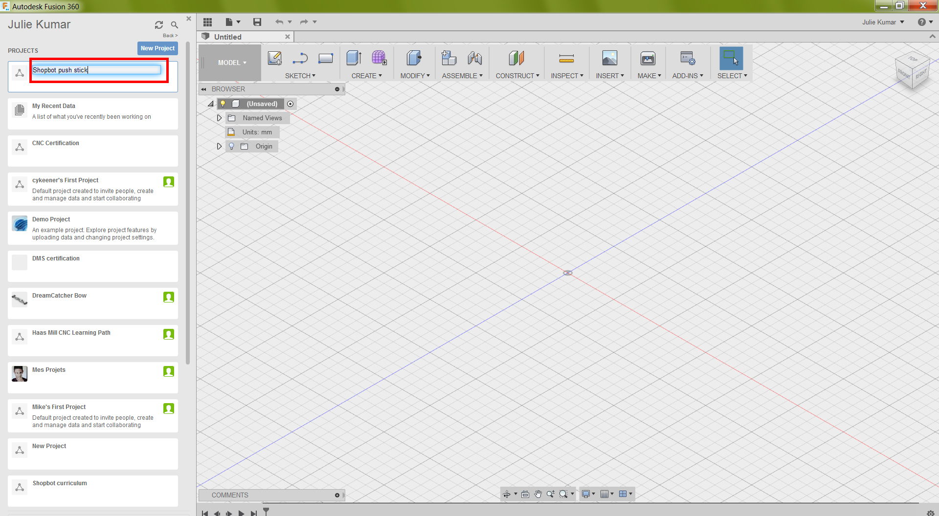939x516 pixels.
Task: Open the INSPECT menu
Action: [567, 76]
